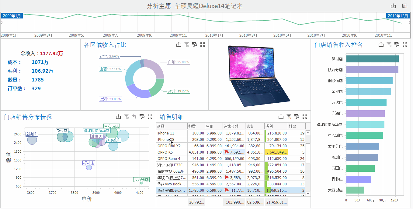
Task: Sort table by 数量 column header
Action: tap(196, 126)
